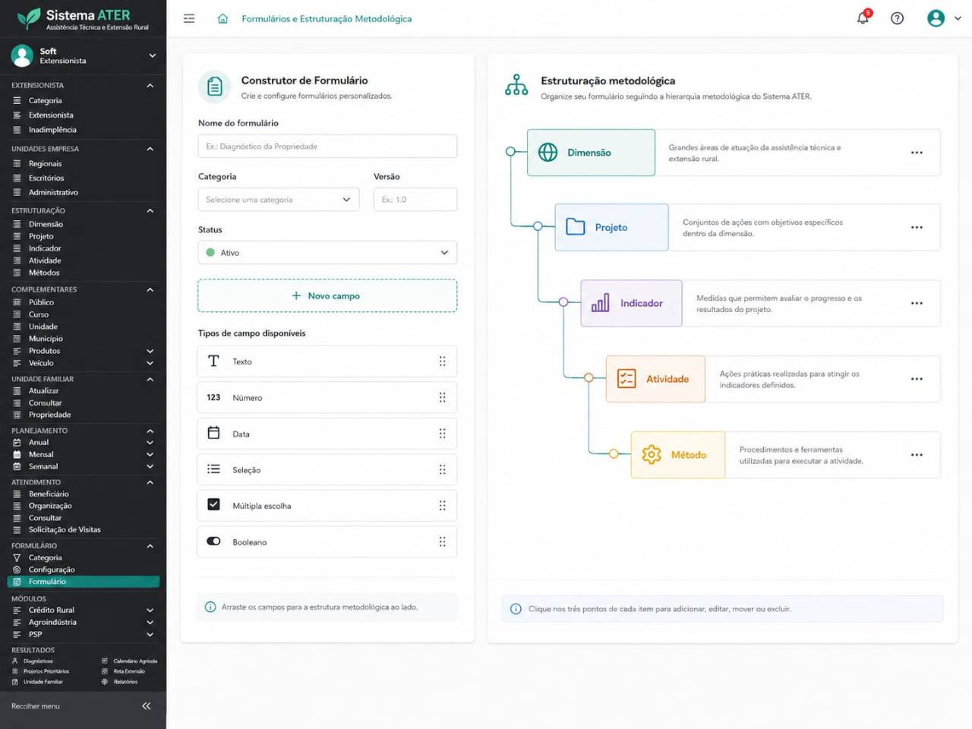Click the Booleano toggle icon
Viewport: 972px width, 729px height.
(213, 541)
